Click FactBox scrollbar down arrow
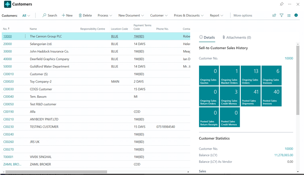The height and width of the screenshot is (175, 304). coord(298,172)
